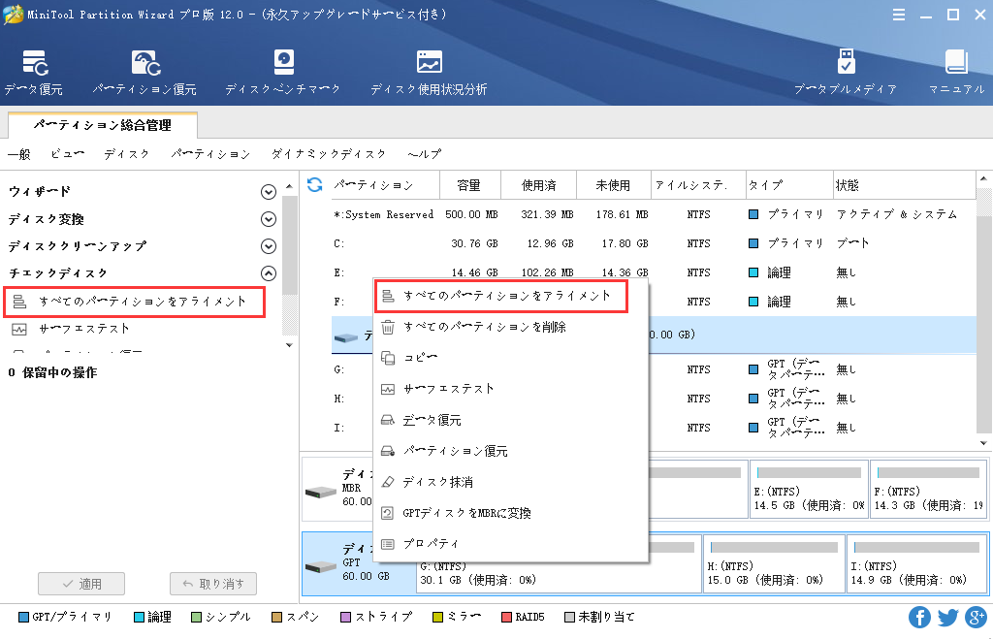Open the ヘルプ menu

click(x=425, y=154)
